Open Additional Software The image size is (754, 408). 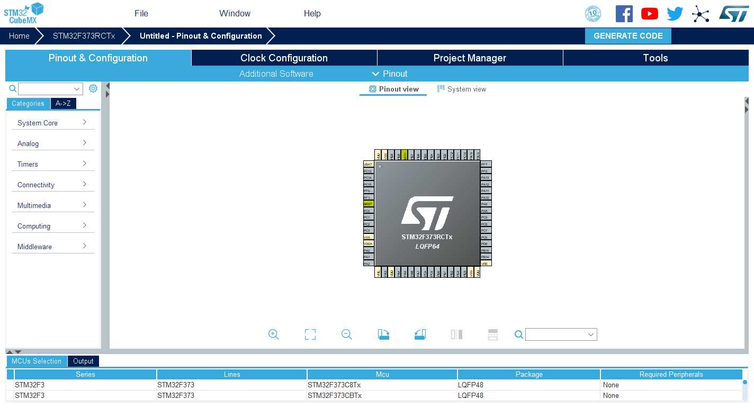(x=276, y=74)
